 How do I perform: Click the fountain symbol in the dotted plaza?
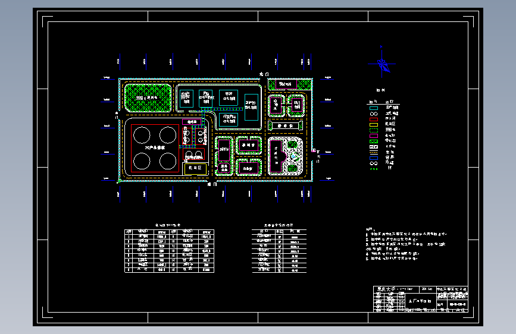(293, 157)
